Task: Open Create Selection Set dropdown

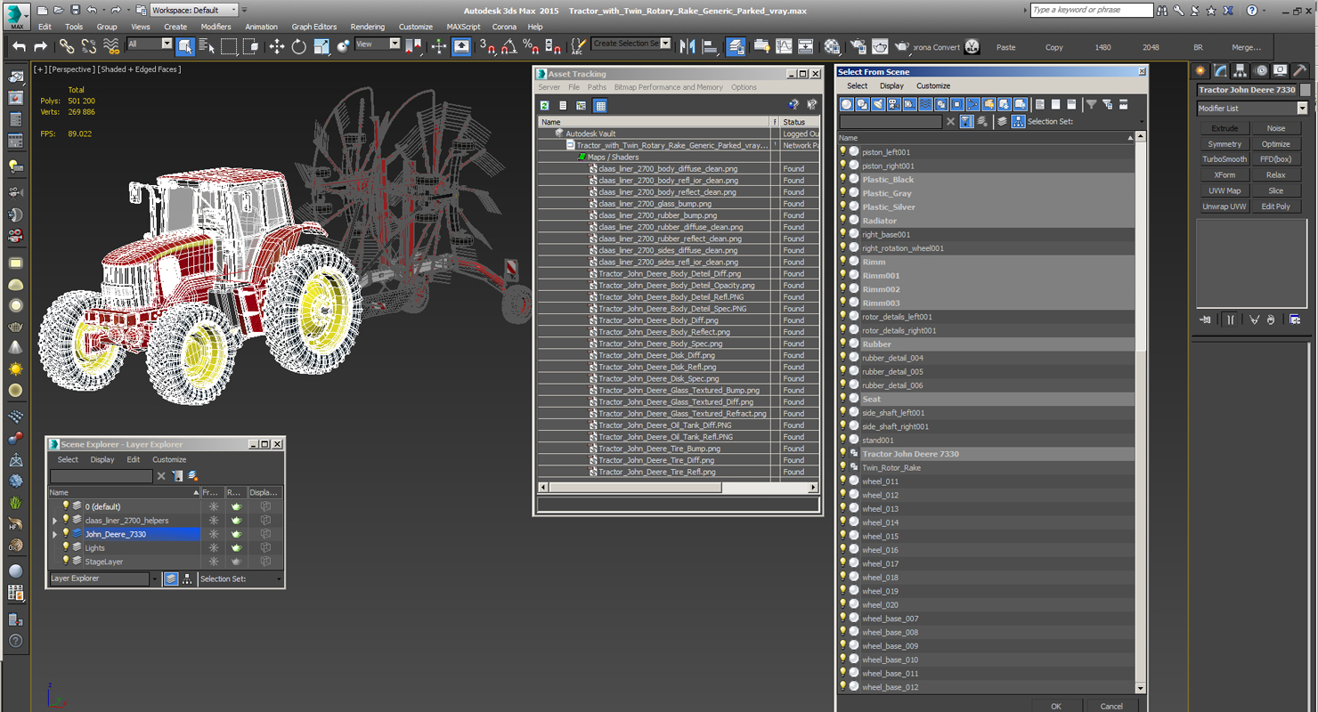Action: coord(631,44)
